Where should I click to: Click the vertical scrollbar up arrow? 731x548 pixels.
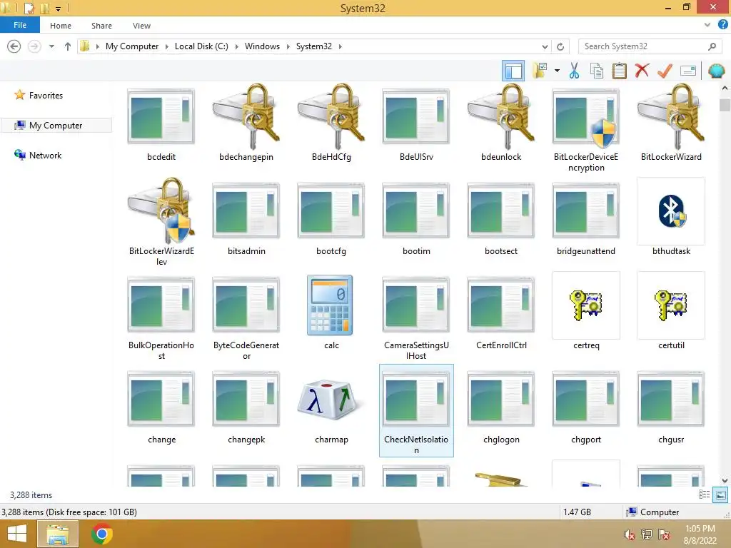[725, 88]
